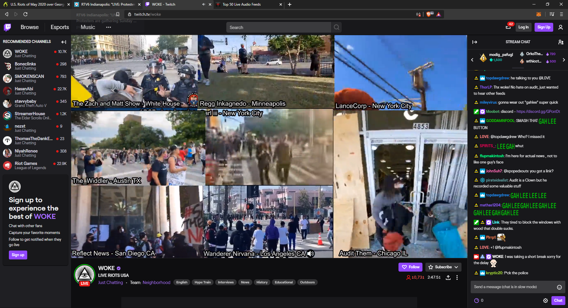Click the Log In button

click(523, 27)
